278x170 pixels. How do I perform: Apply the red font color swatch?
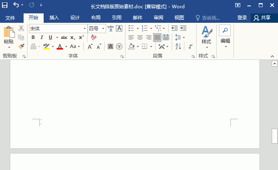(60, 46)
